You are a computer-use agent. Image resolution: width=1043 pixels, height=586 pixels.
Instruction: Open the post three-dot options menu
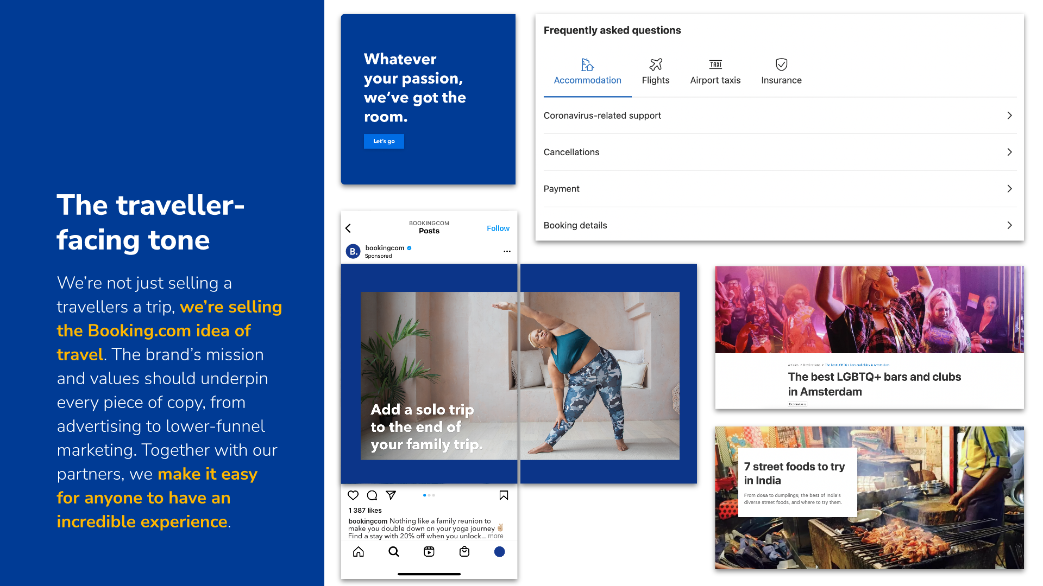pos(507,251)
